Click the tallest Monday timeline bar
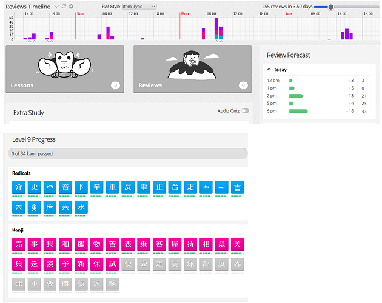The width and height of the screenshot is (382, 303). [x=216, y=28]
